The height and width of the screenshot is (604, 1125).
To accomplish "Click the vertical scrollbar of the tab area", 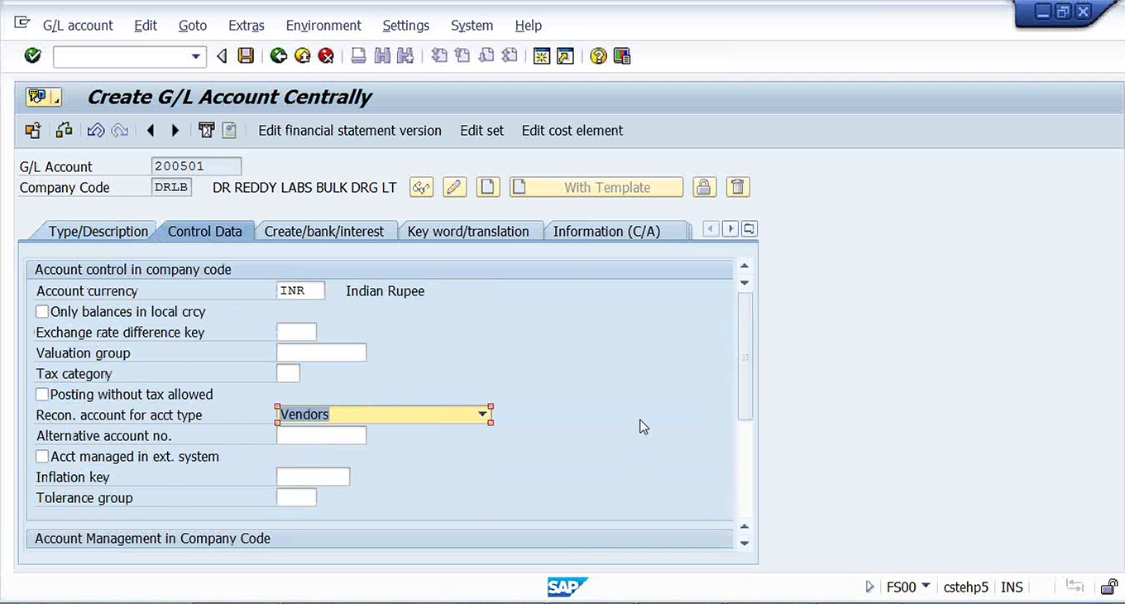I will pos(744,356).
